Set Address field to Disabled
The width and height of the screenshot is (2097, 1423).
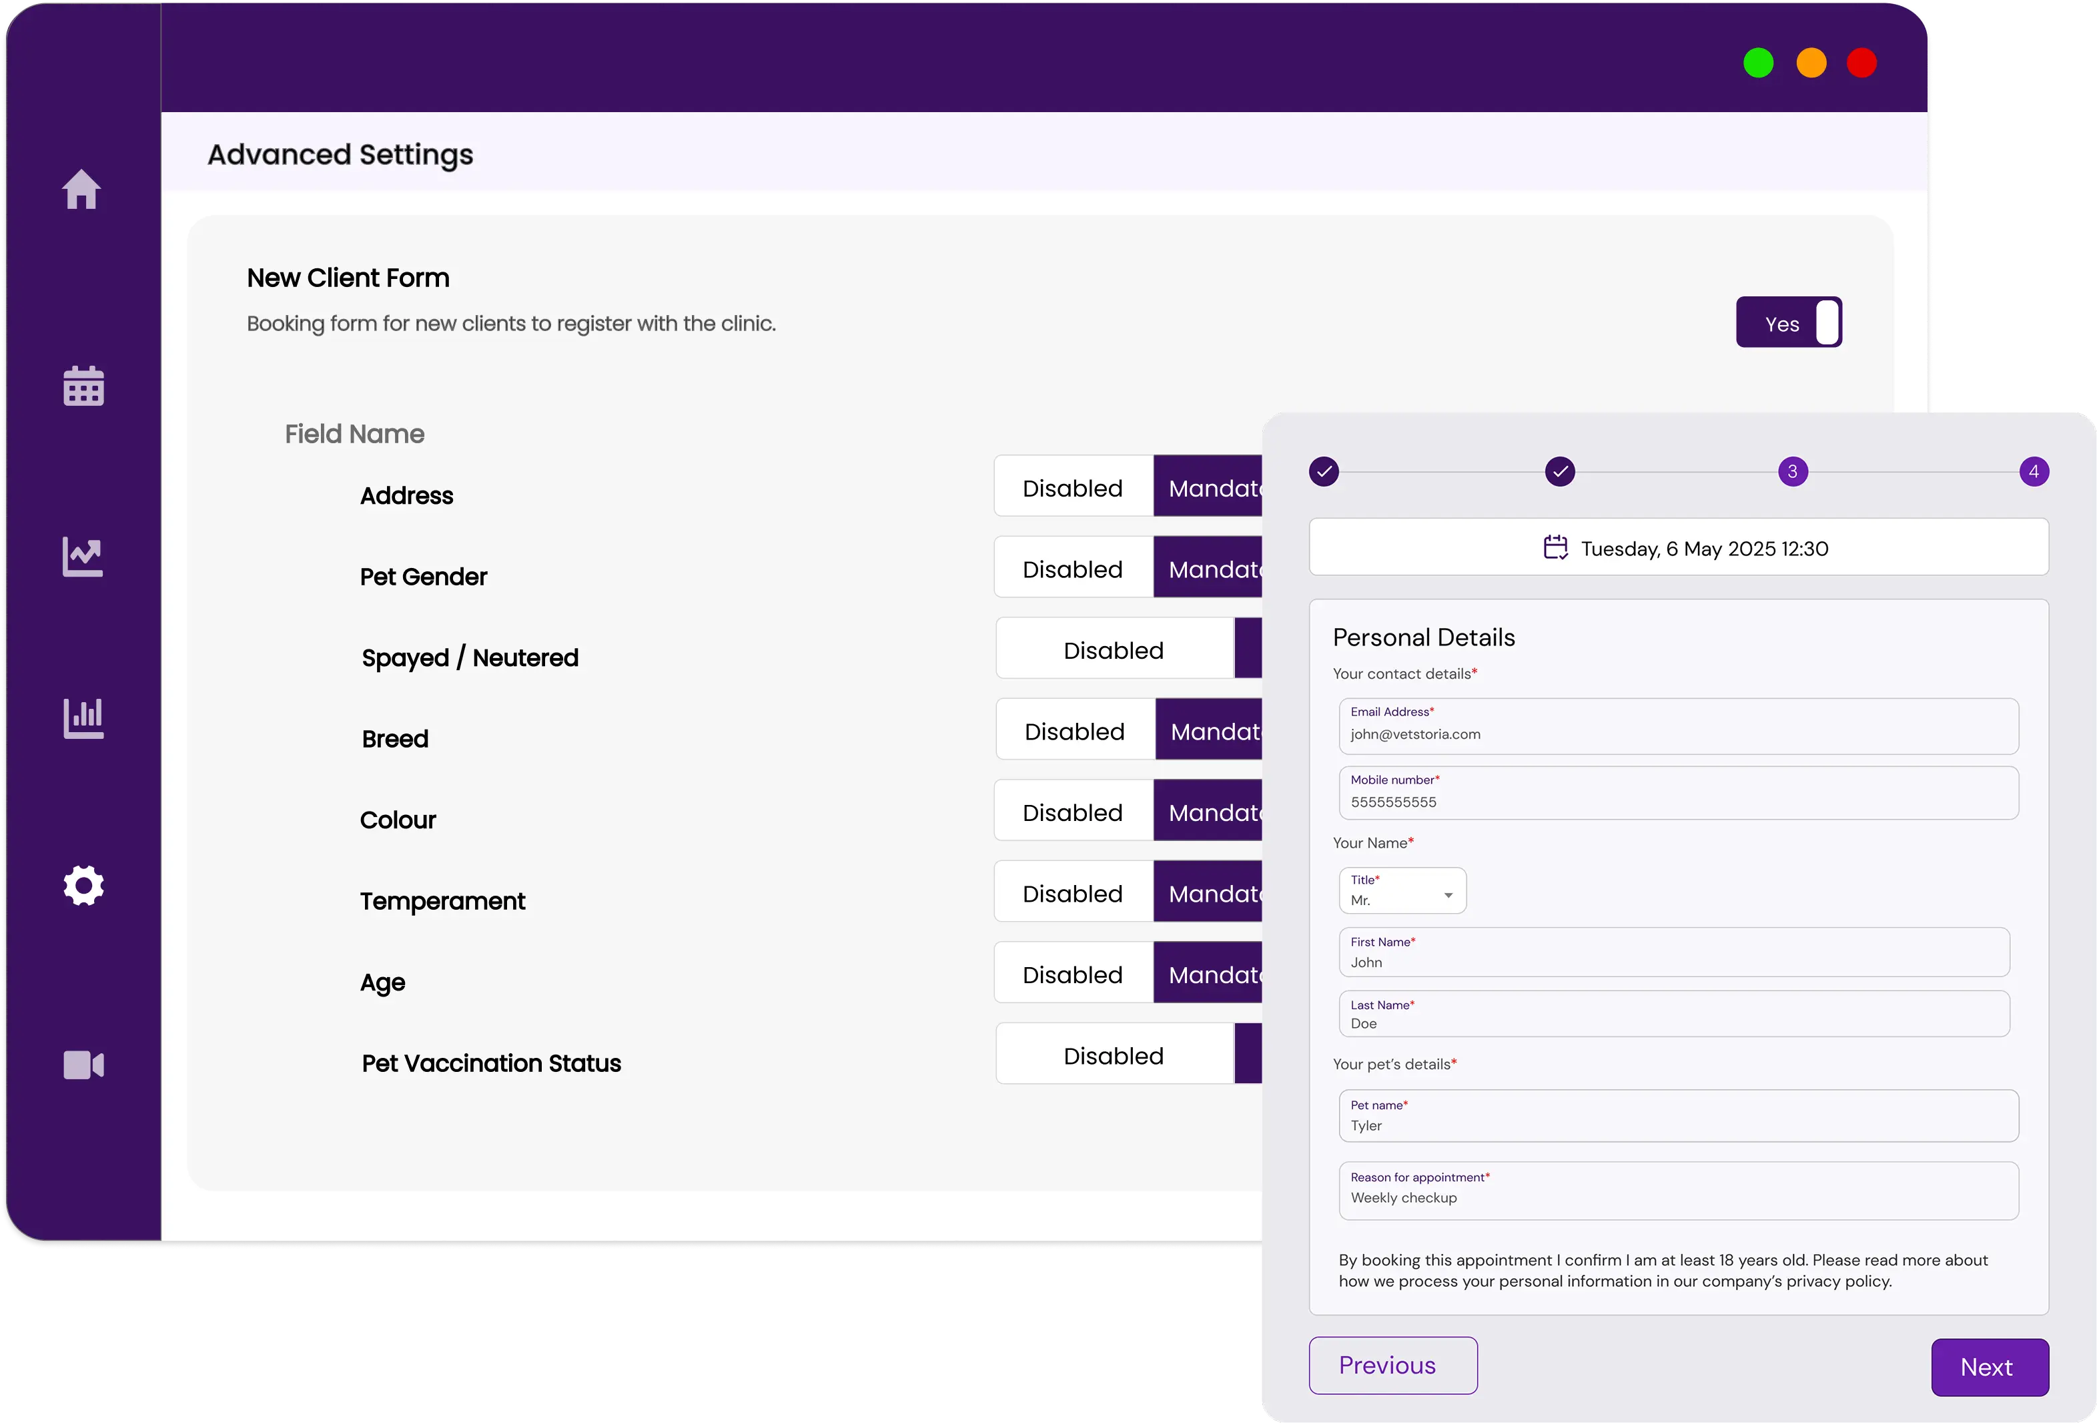point(1073,488)
